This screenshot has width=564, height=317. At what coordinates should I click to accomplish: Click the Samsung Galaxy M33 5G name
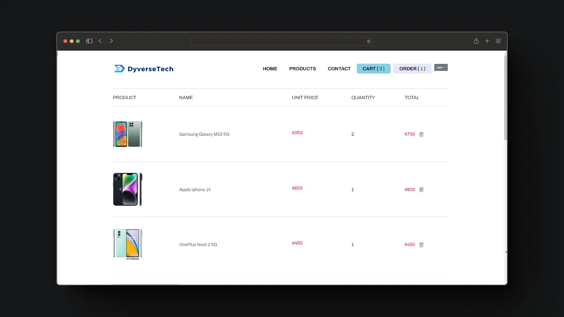tap(204, 134)
